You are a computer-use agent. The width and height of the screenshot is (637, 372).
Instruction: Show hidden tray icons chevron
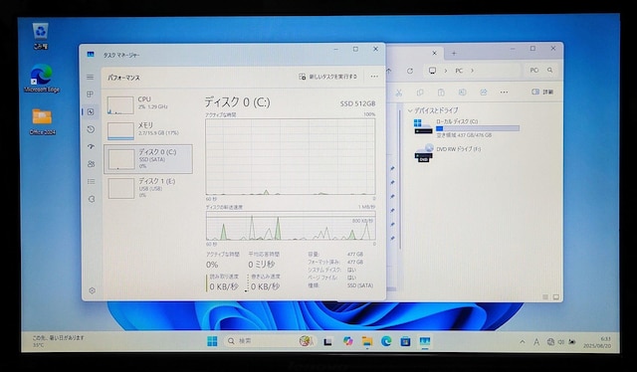tap(522, 342)
